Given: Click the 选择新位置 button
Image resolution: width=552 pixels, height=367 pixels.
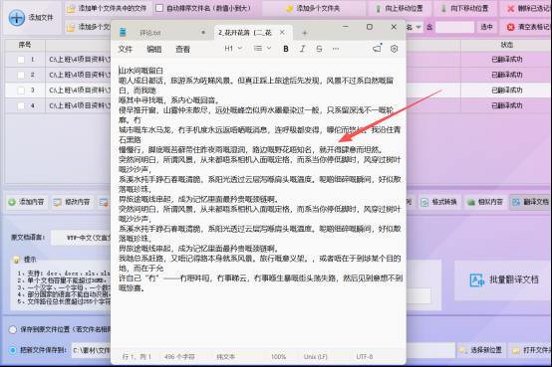Looking at the screenshot, I should pos(481,350).
